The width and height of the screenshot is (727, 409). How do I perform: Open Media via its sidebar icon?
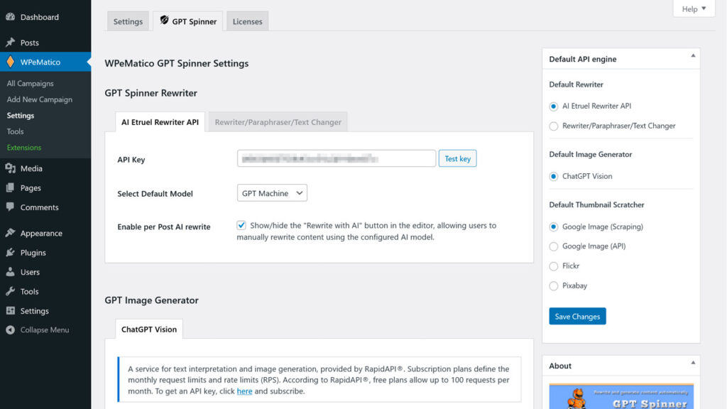tap(10, 168)
